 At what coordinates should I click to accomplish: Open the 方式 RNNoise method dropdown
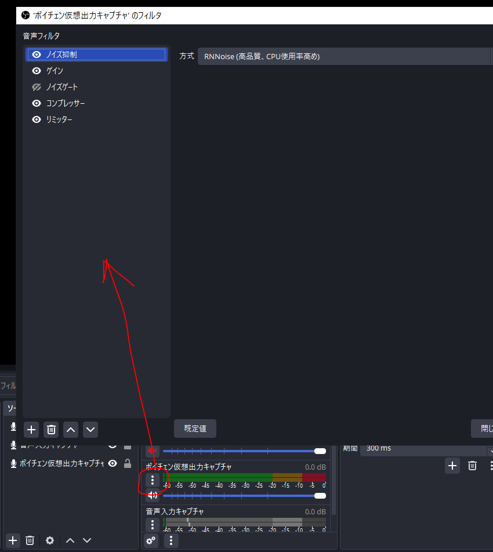pyautogui.click(x=345, y=56)
